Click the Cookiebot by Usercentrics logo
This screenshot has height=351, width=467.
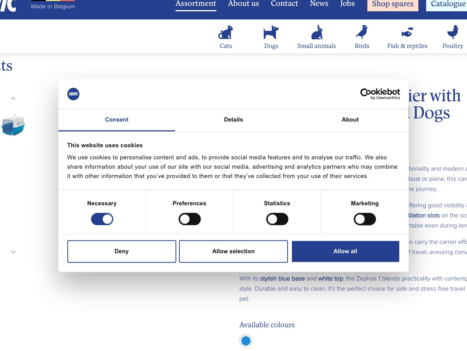point(380,94)
